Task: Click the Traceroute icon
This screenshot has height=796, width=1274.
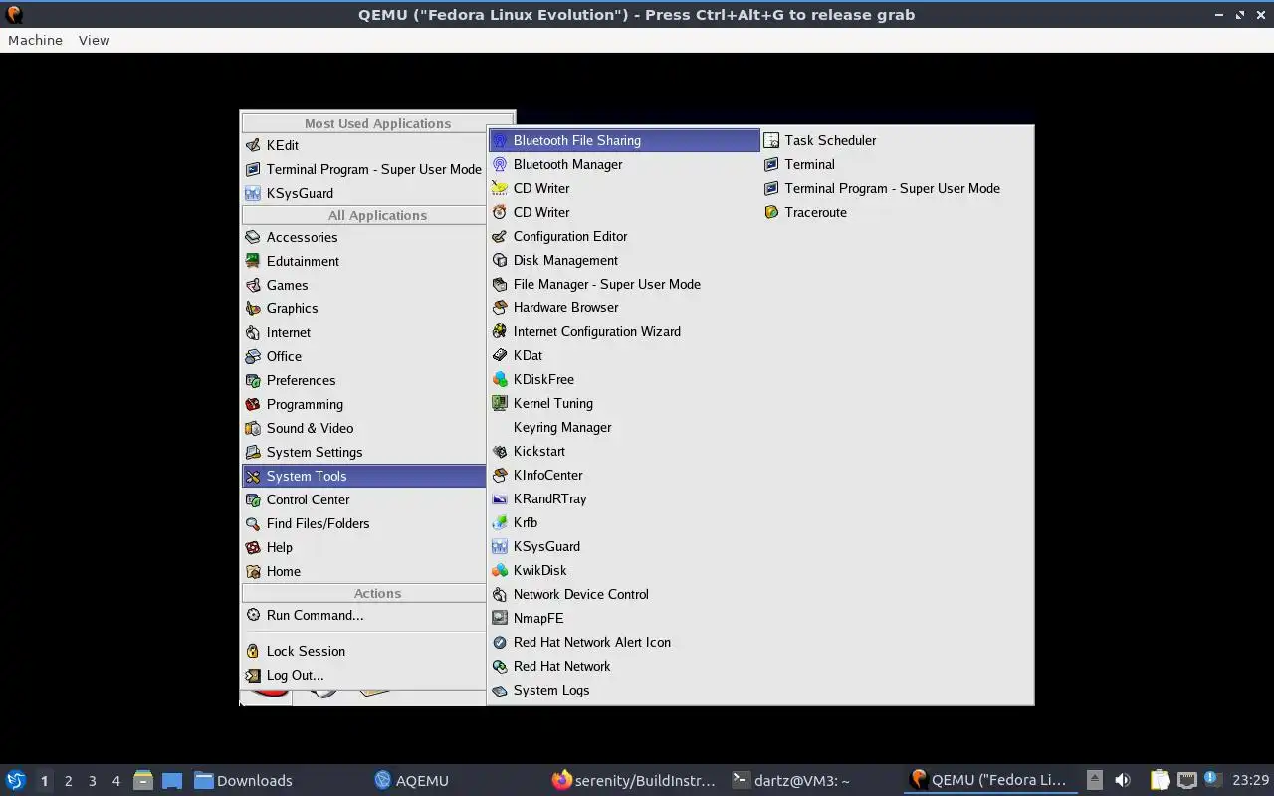Action: point(771,212)
